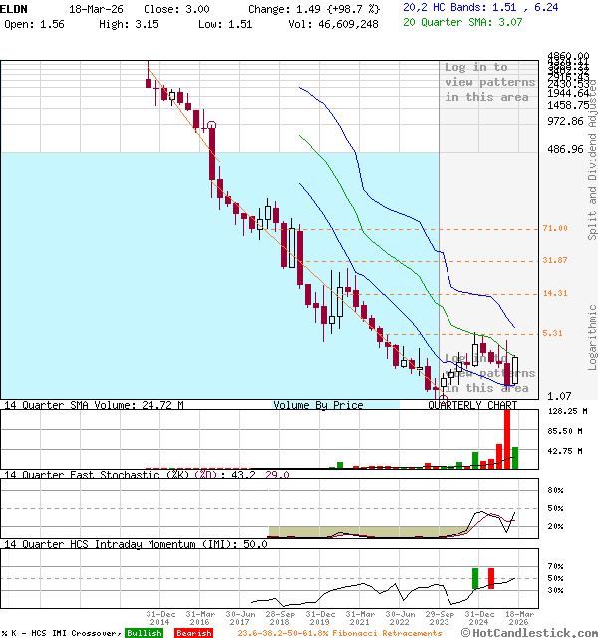The height and width of the screenshot is (638, 598).
Task: Click the green Bullish legend badge
Action: point(144,633)
